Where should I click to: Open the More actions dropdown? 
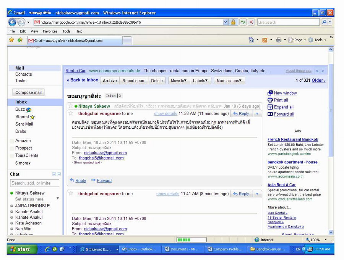click(x=229, y=81)
